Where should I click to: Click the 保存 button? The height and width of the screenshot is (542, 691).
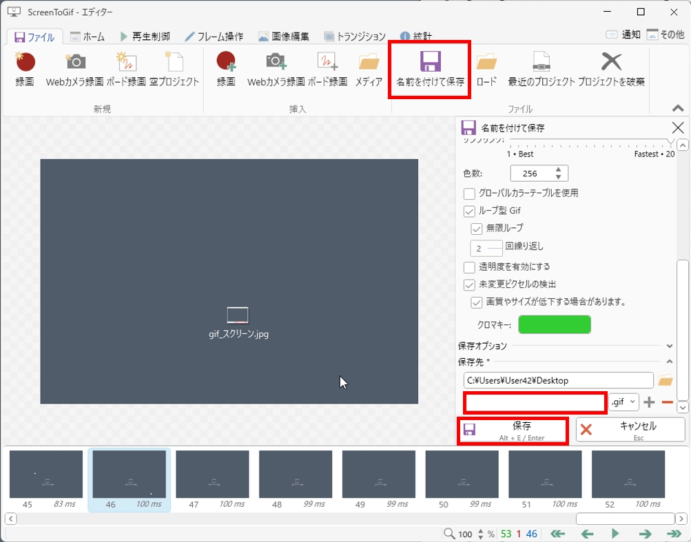point(513,430)
